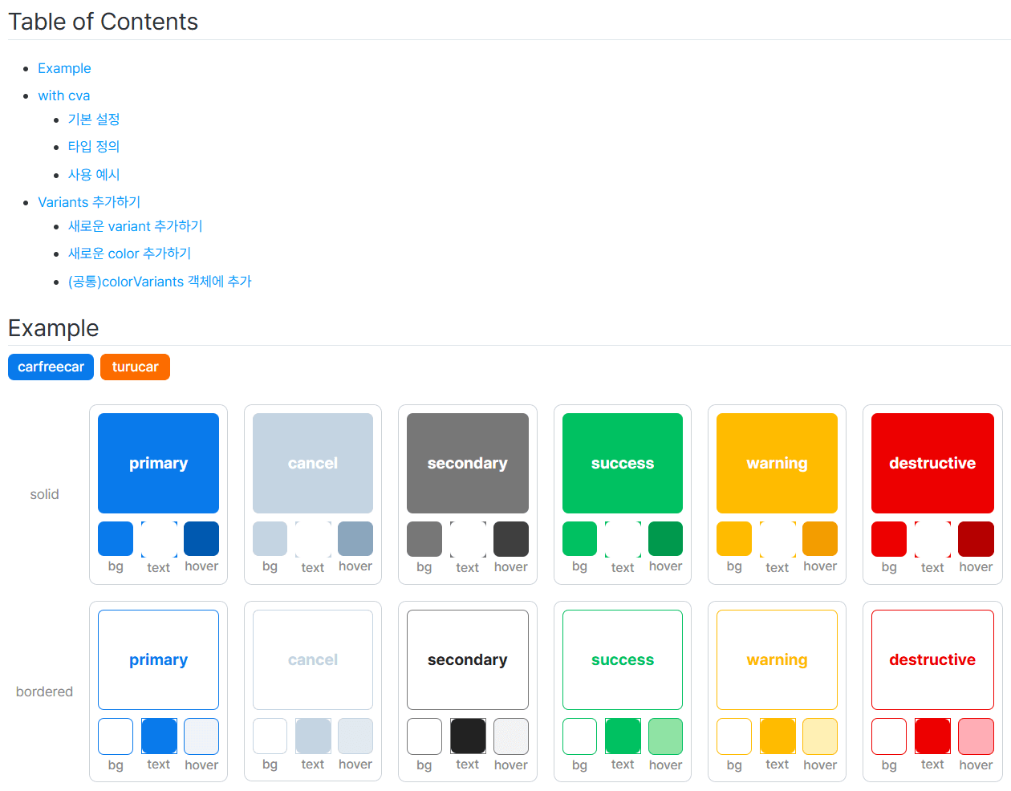Jump to the '타입 정의' section link
The width and height of the screenshot is (1011, 791).
pyautogui.click(x=94, y=147)
